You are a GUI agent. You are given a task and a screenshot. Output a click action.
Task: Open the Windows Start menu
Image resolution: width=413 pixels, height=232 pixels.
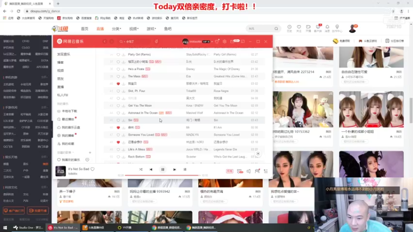click(x=5, y=227)
